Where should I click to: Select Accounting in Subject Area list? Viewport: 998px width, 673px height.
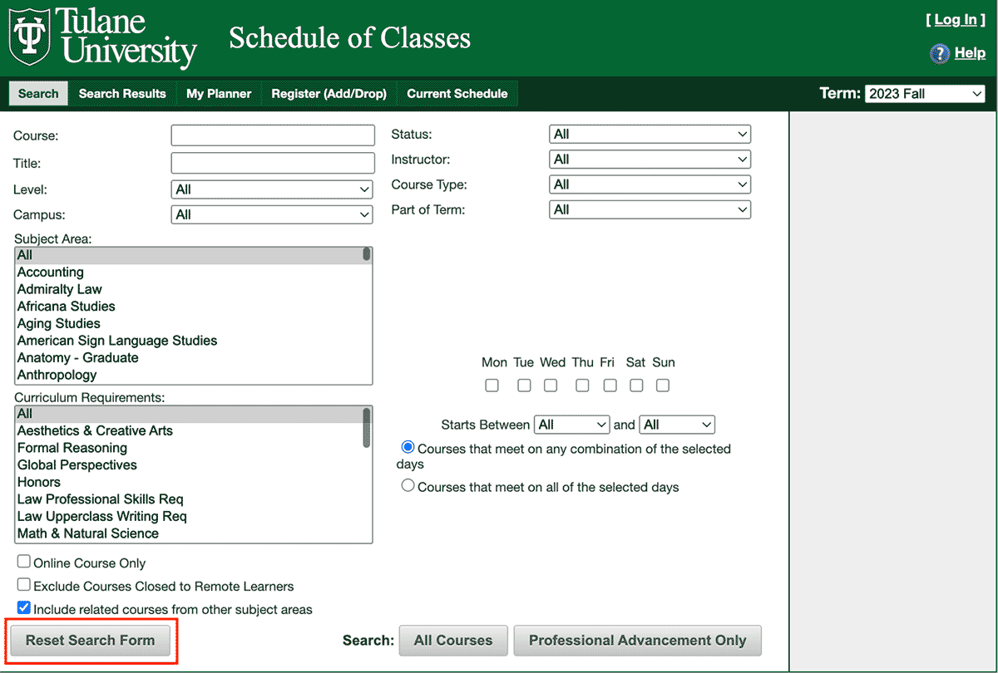pyautogui.click(x=189, y=273)
